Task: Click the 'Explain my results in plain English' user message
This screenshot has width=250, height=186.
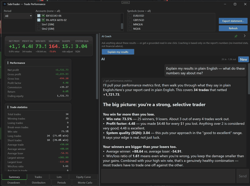Action: coord(205,71)
